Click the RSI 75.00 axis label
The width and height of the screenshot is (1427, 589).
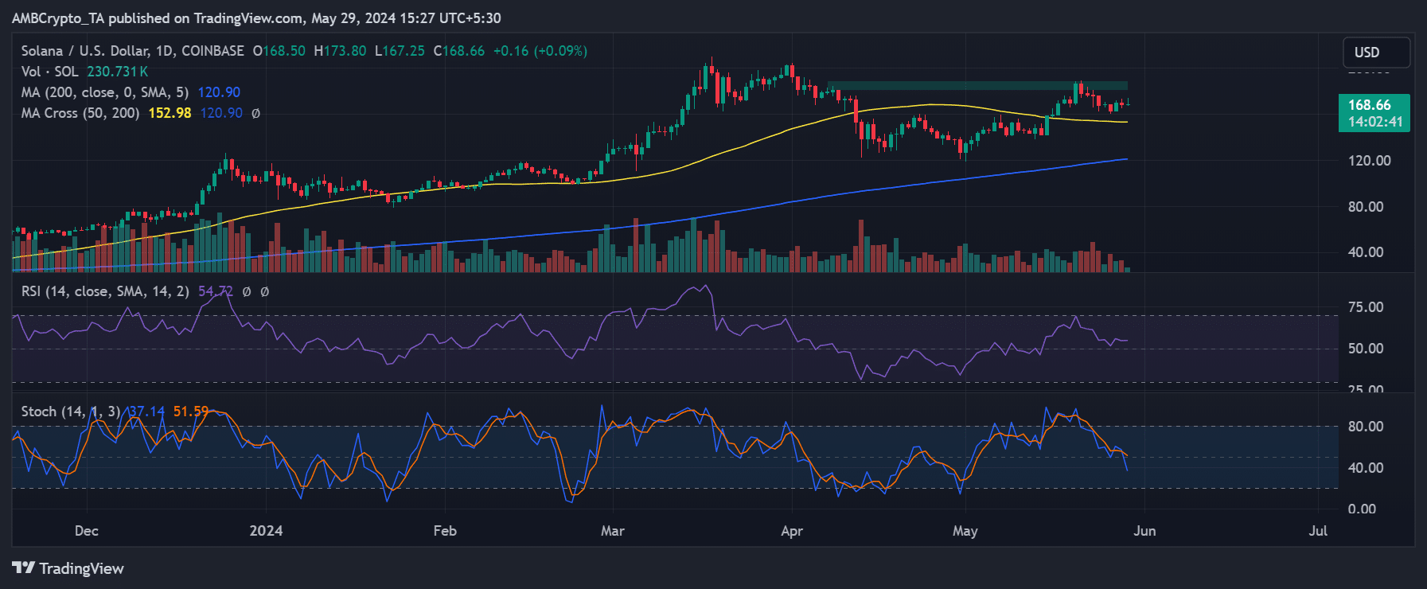(x=1366, y=307)
